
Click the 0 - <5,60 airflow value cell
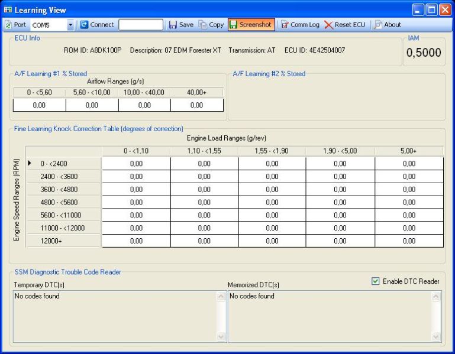tap(39, 105)
